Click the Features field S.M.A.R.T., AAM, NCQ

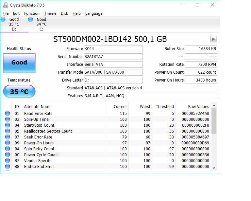pyautogui.click(x=151, y=96)
